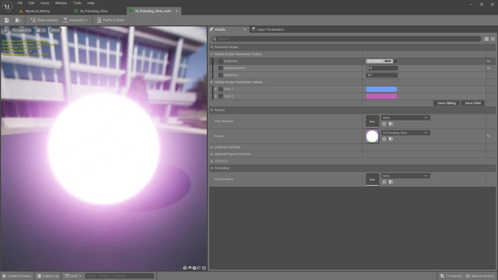
Task: Open the Asset menu
Action: (45, 3)
